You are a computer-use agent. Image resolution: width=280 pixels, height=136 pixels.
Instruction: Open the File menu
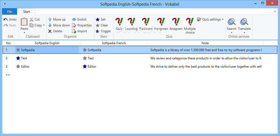pyautogui.click(x=10, y=12)
